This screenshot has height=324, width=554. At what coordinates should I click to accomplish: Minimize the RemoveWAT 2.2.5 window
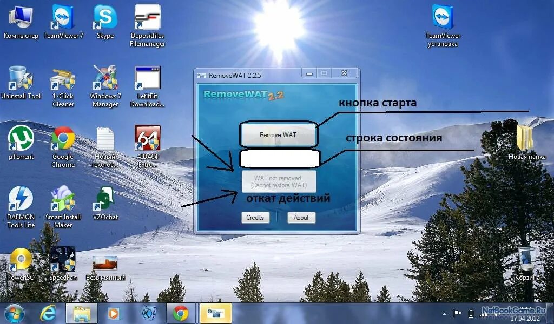coord(309,73)
